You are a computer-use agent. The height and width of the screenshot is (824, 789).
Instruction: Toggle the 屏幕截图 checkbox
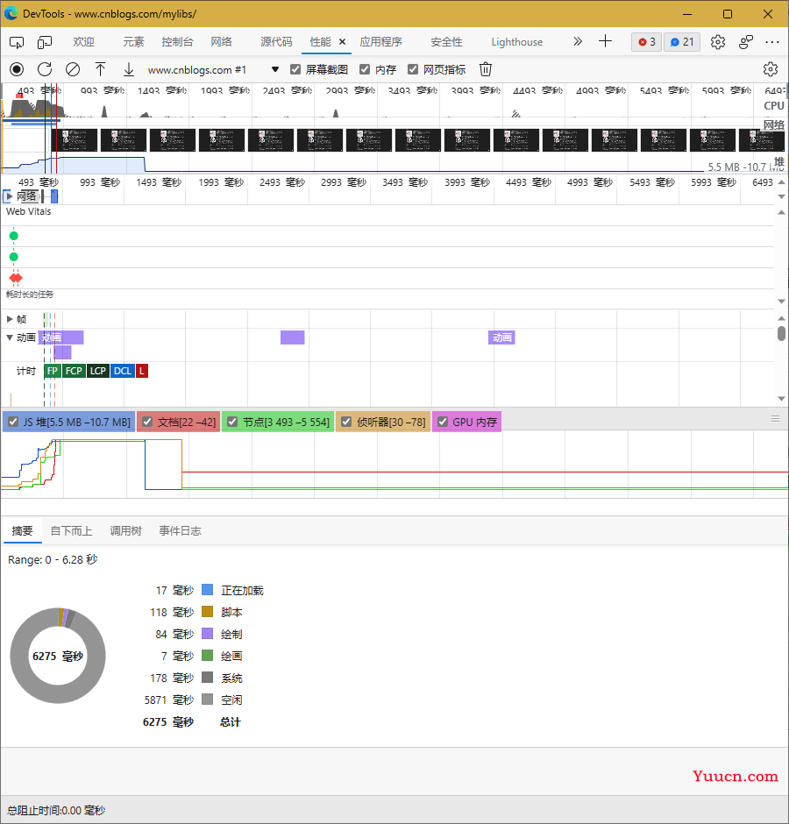click(x=295, y=69)
